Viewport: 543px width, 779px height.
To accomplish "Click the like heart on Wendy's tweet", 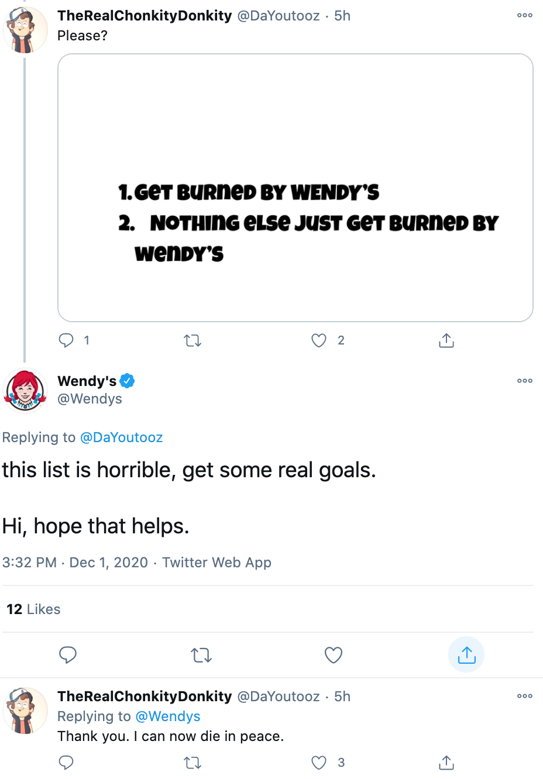I will pos(333,655).
